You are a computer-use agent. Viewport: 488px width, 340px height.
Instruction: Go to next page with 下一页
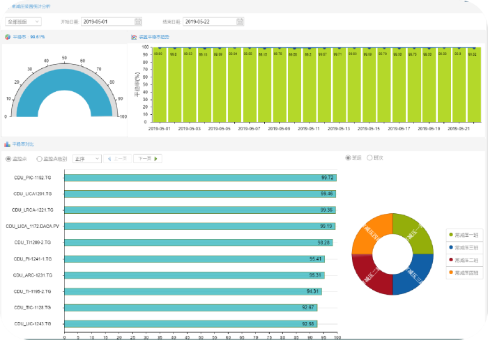147,159
